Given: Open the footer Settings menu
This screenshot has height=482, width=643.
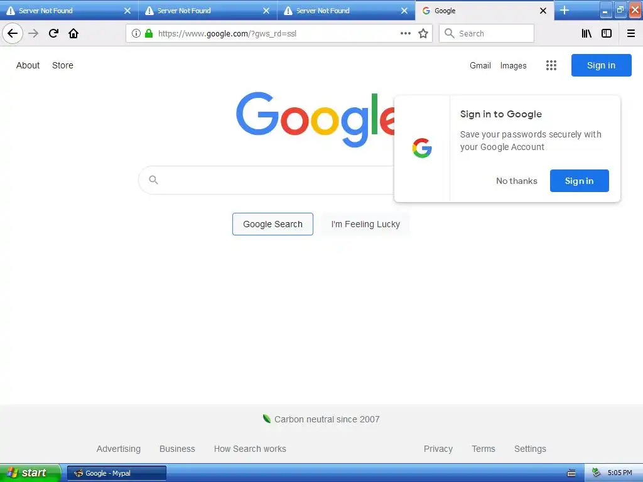Looking at the screenshot, I should (530, 449).
